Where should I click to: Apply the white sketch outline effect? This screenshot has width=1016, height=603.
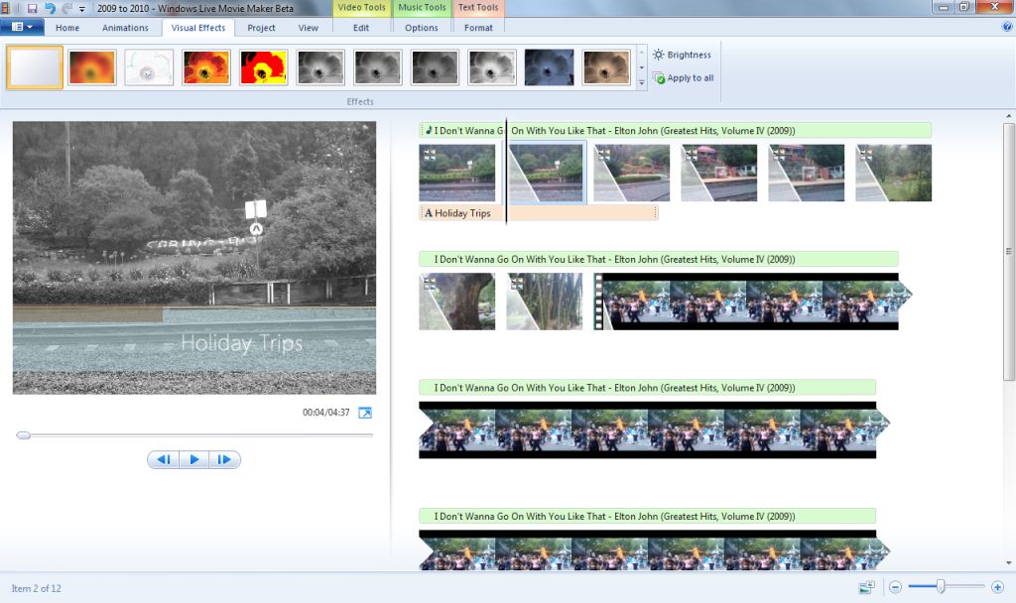(x=149, y=67)
